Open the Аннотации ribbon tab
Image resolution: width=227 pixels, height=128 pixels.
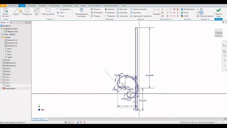click(x=31, y=6)
